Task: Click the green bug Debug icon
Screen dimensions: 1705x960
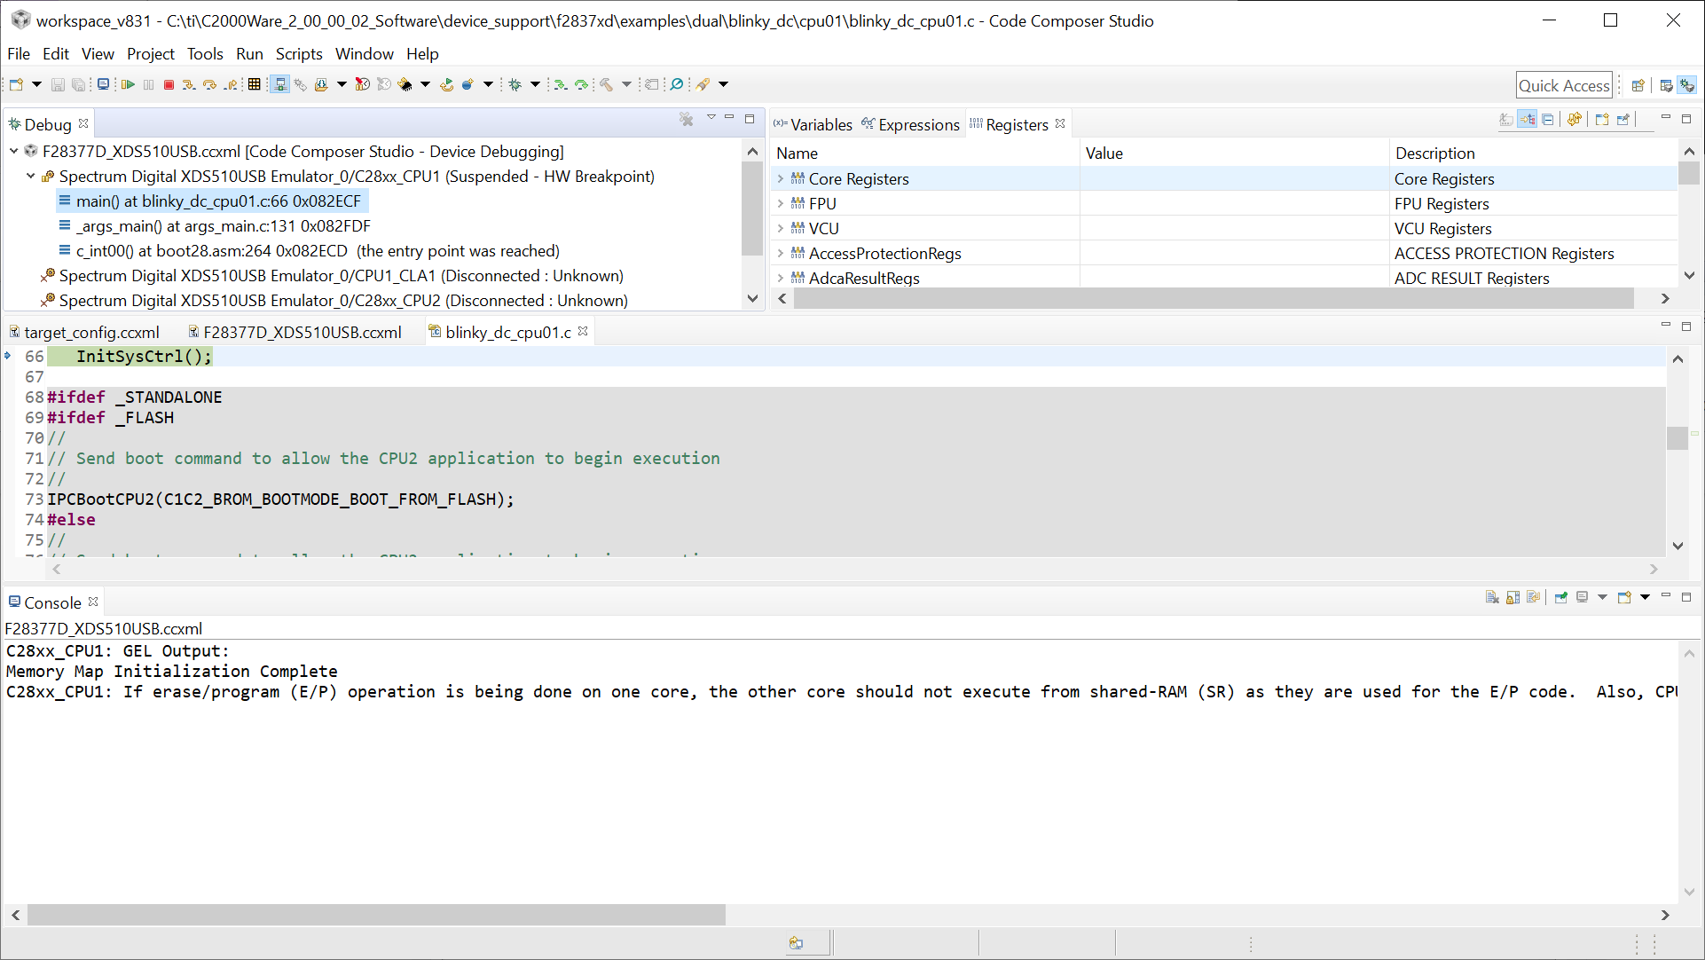Action: pos(515,84)
